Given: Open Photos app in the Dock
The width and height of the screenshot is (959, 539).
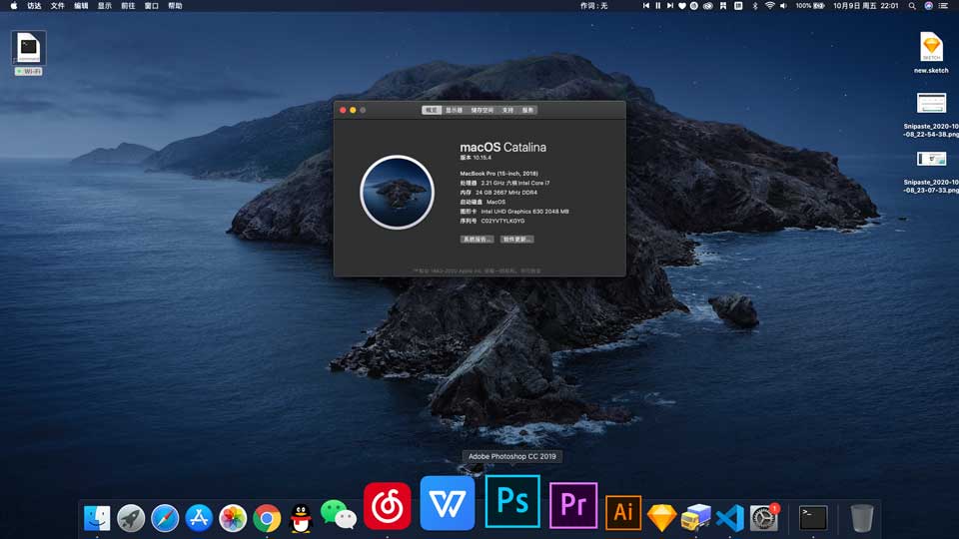Looking at the screenshot, I should [233, 518].
